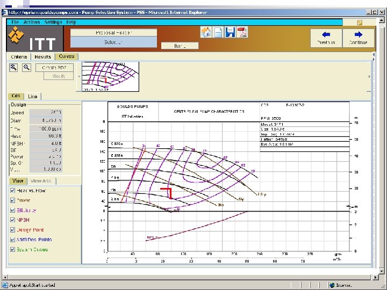Click the 'Applet appl.Start started' status text
This screenshot has width=387, height=290.
[32, 285]
